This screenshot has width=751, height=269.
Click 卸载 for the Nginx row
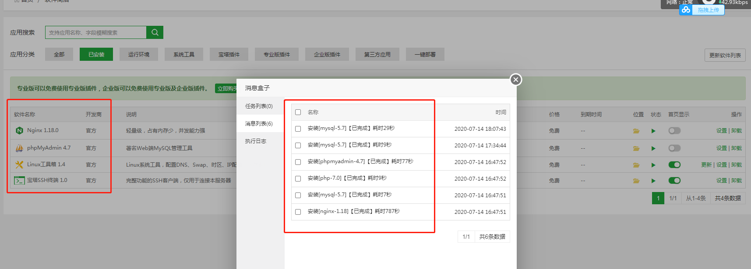[x=737, y=131]
